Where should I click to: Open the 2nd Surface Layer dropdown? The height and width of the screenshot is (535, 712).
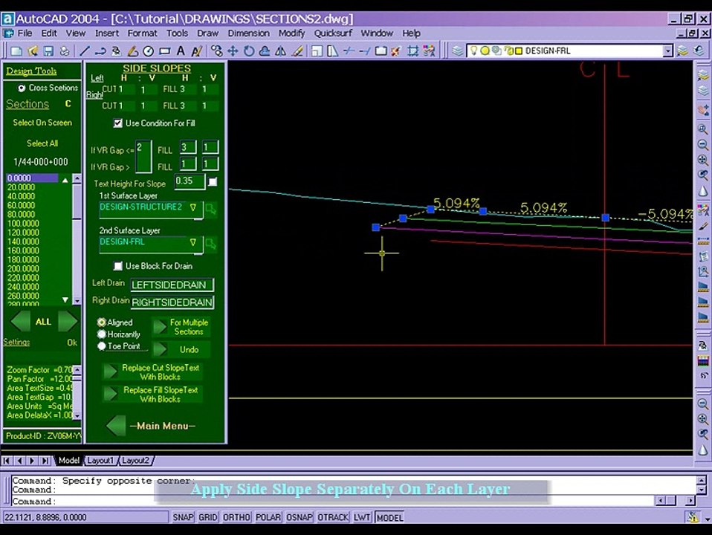[193, 242]
